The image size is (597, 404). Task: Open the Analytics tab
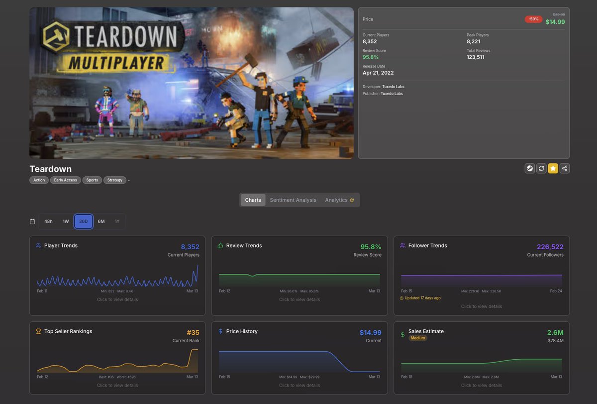click(x=339, y=200)
